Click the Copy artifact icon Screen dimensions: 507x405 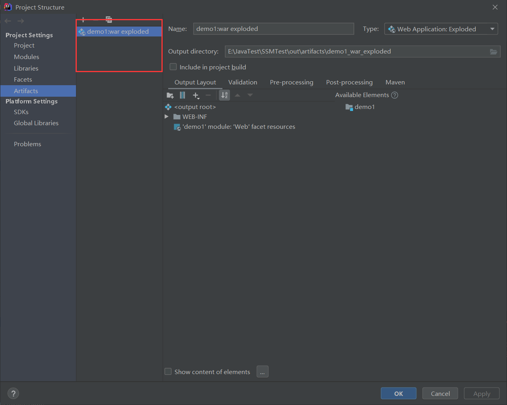(x=109, y=19)
